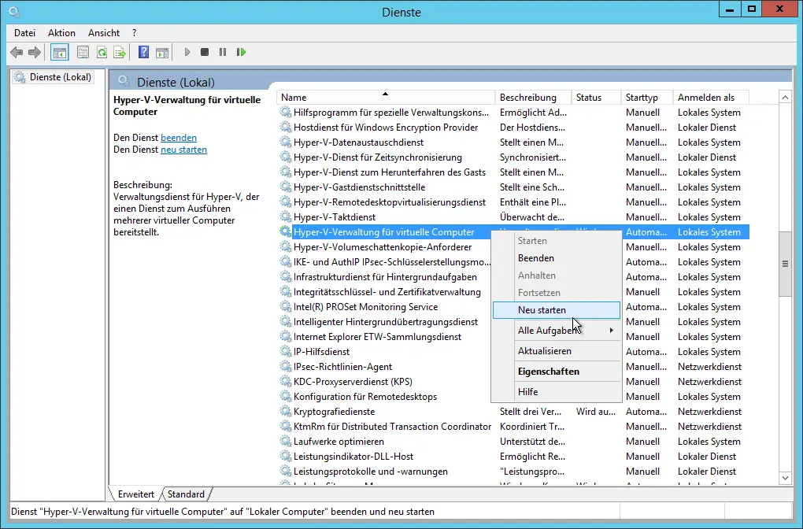Open the ? help menu
The height and width of the screenshot is (529, 803).
click(x=134, y=33)
